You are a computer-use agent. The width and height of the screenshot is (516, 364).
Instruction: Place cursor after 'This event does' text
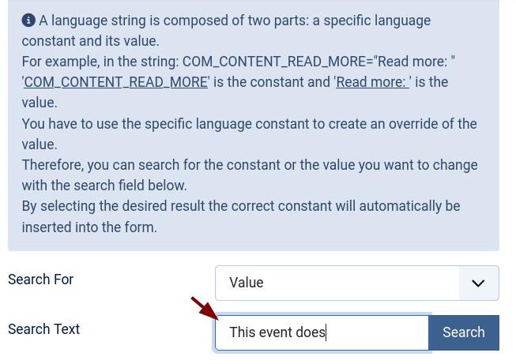[326, 332]
